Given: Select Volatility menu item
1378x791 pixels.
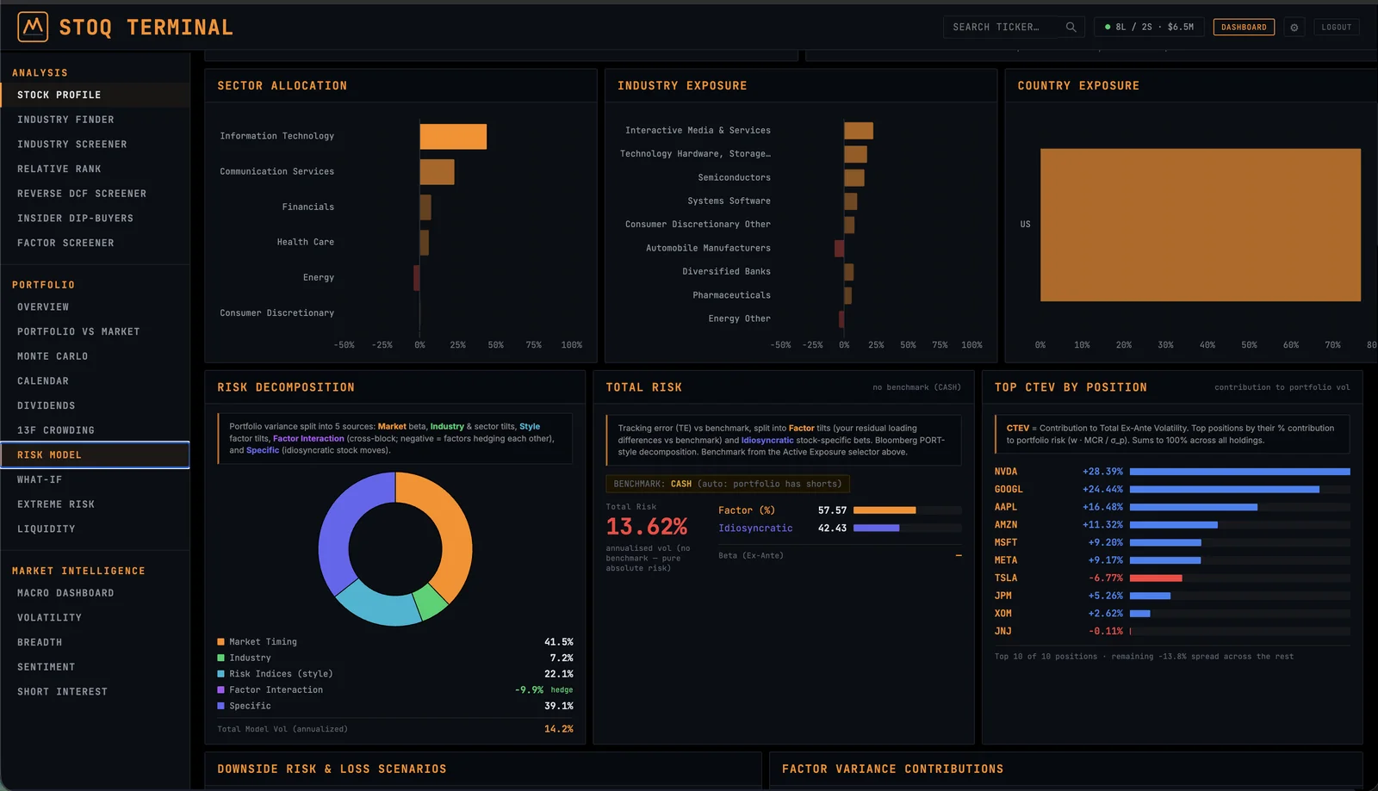Looking at the screenshot, I should [x=95, y=618].
